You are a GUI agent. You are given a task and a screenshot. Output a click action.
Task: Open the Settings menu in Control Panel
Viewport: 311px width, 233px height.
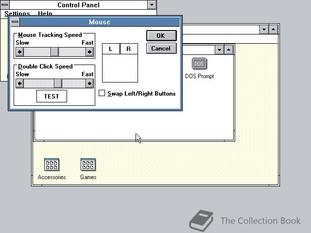click(x=17, y=14)
